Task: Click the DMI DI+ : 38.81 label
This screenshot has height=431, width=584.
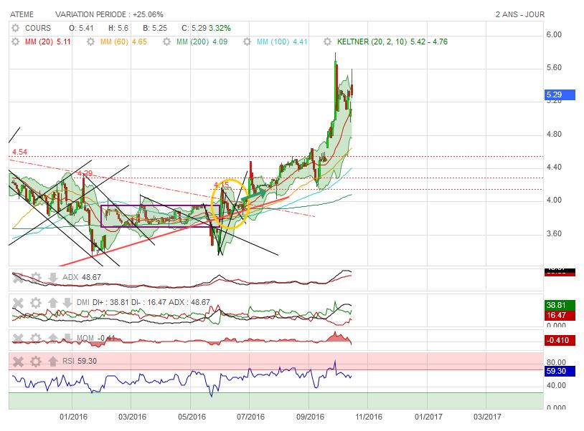Action: [x=103, y=302]
